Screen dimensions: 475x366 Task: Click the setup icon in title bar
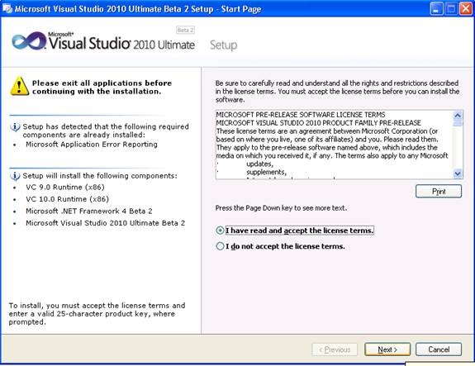pyautogui.click(x=7, y=8)
